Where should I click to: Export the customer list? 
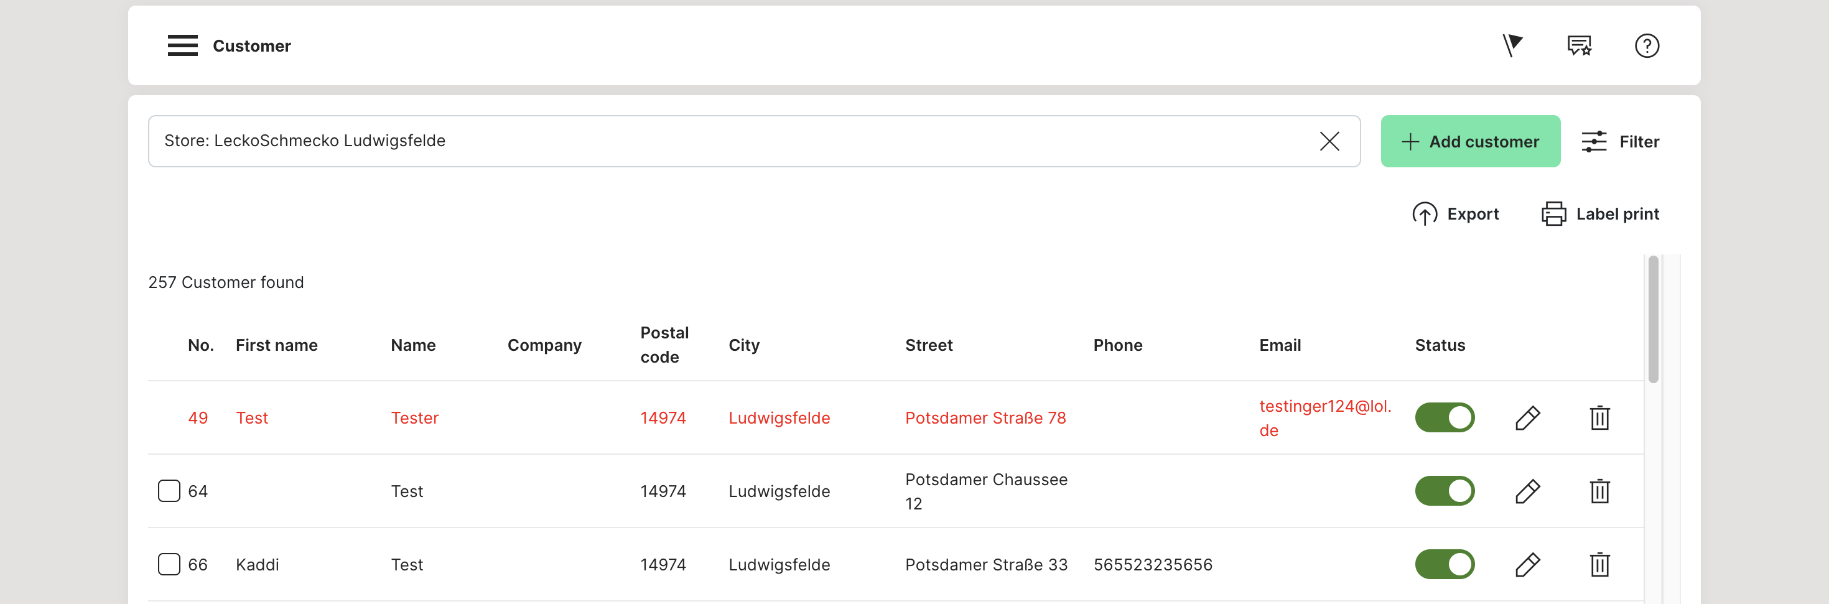click(1456, 213)
